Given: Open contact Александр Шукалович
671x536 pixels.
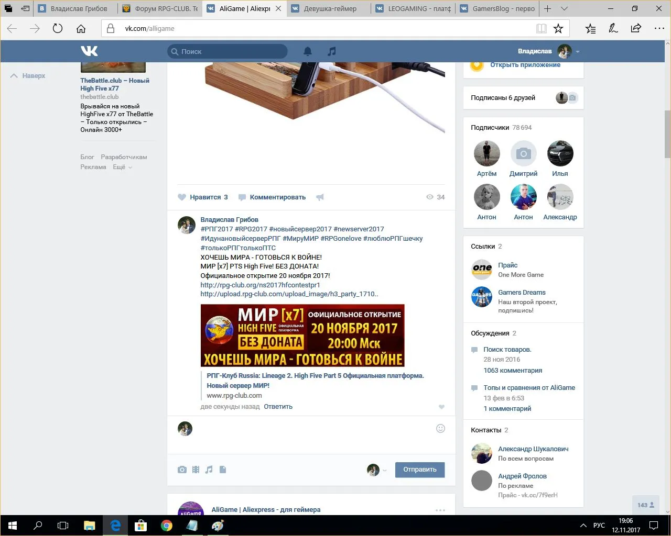Looking at the screenshot, I should pos(533,449).
